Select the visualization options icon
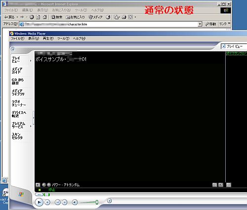The width and height of the screenshot is (247, 210). coord(38,185)
